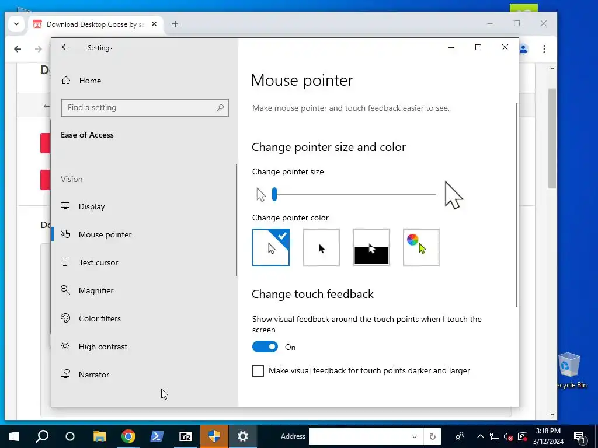This screenshot has height=448, width=598.
Task: Check darker and larger touch feedback box
Action: click(x=258, y=370)
